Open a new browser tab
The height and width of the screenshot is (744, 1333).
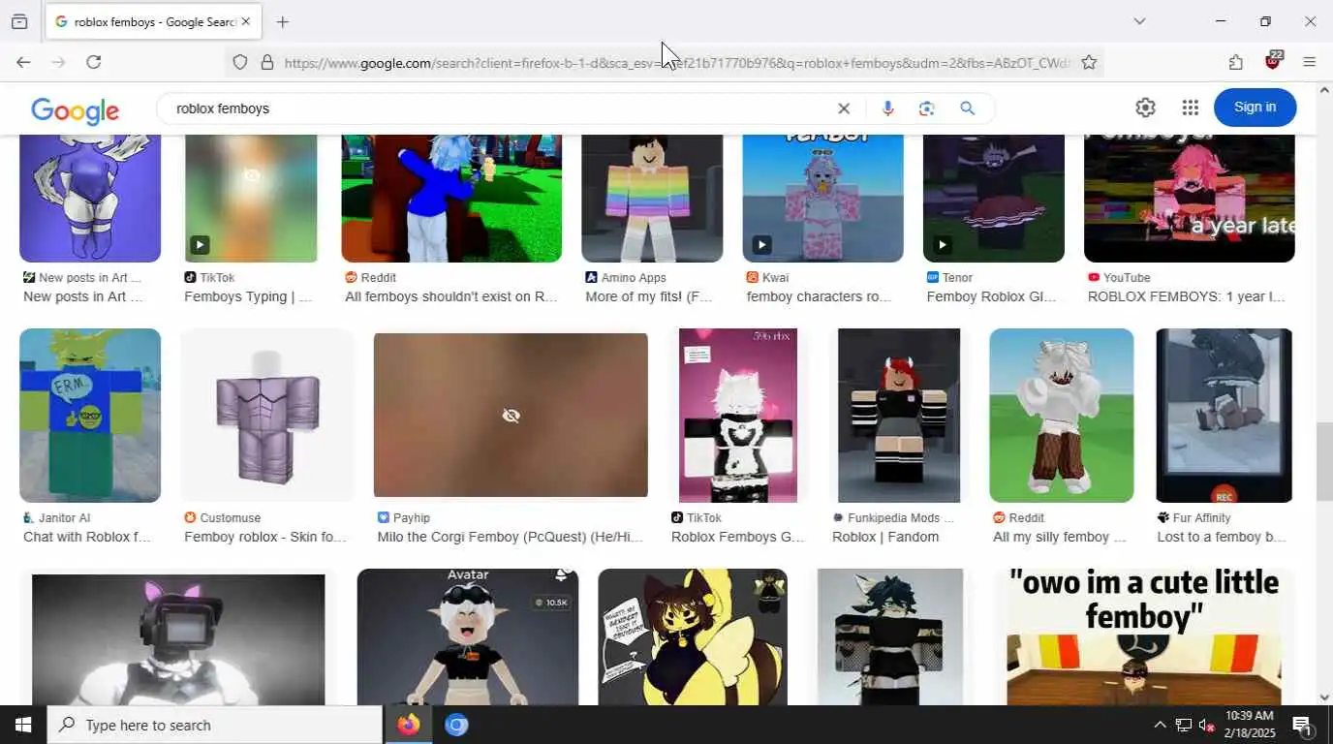click(x=282, y=21)
